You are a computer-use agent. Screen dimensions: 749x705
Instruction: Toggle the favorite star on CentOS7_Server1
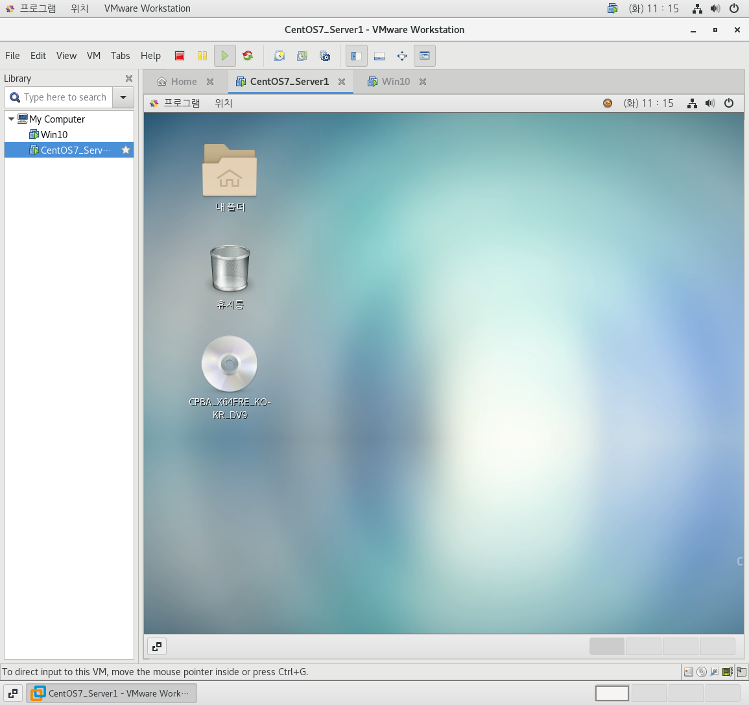click(126, 150)
